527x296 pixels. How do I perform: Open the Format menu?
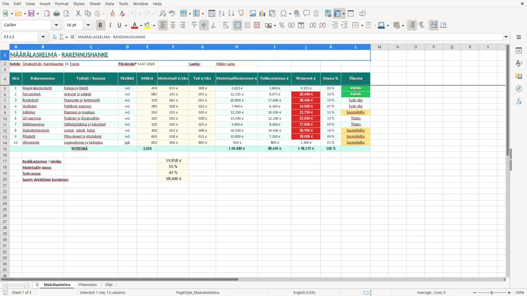click(x=61, y=4)
